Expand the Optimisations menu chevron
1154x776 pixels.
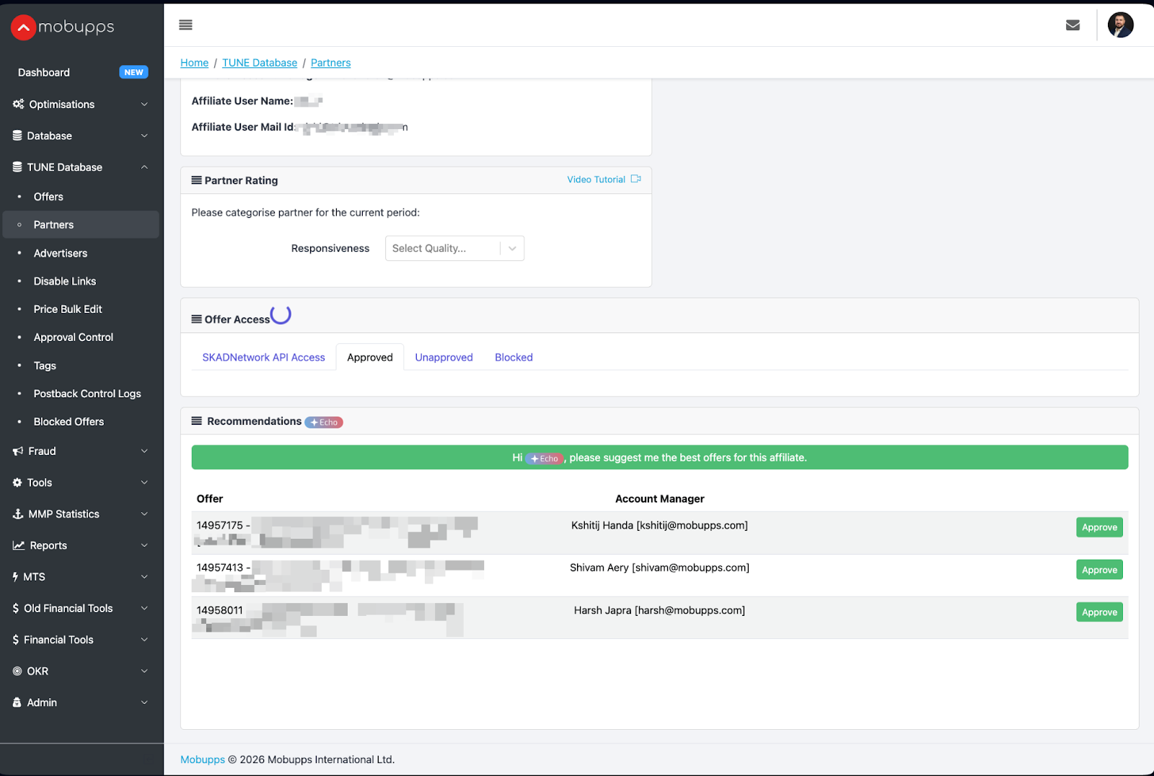click(144, 105)
